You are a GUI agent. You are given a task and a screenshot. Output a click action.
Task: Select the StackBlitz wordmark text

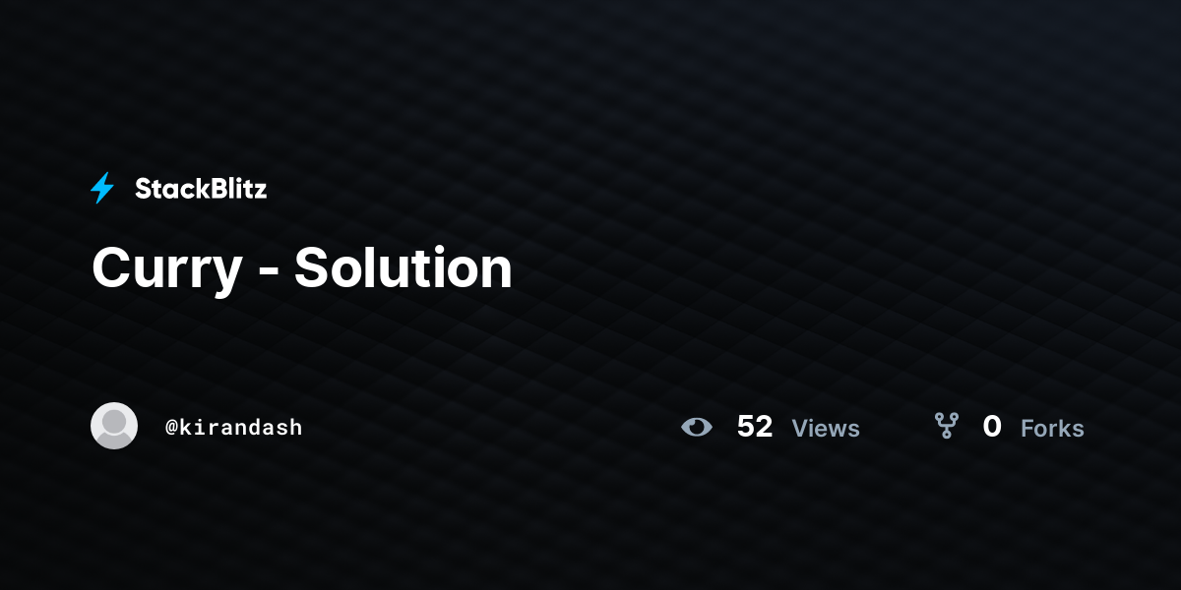(x=201, y=189)
